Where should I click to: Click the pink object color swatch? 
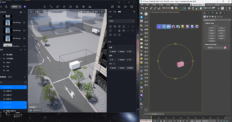point(225,48)
